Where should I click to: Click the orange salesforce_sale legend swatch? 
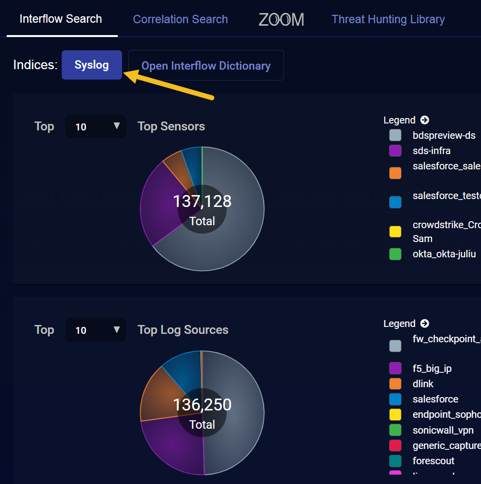(395, 173)
